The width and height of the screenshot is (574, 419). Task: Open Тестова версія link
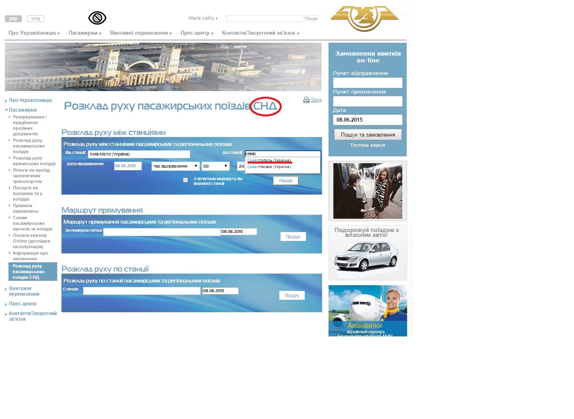368,145
